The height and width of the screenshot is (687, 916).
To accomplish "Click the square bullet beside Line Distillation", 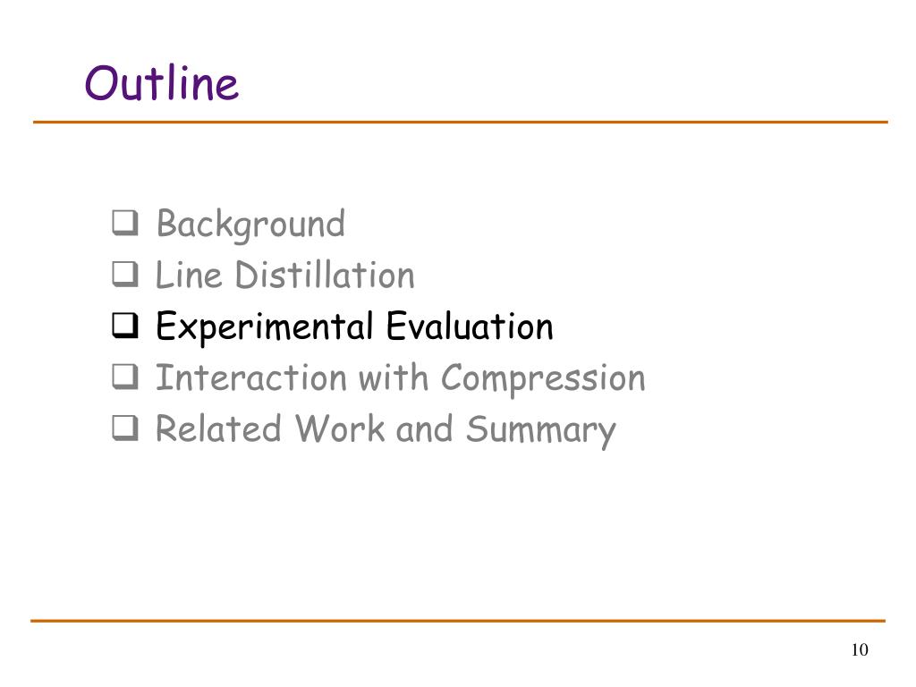I will 125,275.
